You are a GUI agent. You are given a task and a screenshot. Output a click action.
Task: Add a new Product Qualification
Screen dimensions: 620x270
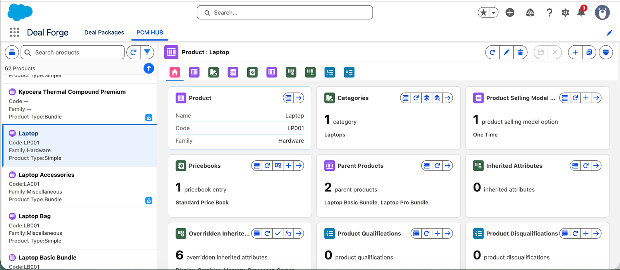pos(437,234)
